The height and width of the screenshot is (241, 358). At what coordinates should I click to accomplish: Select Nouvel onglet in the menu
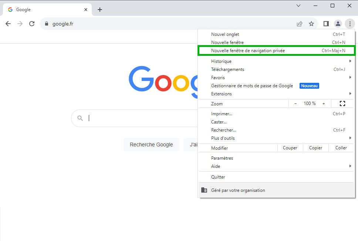276,34
